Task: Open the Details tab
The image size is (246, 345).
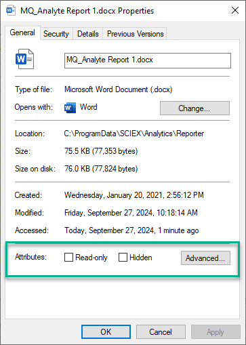Action: tap(88, 34)
